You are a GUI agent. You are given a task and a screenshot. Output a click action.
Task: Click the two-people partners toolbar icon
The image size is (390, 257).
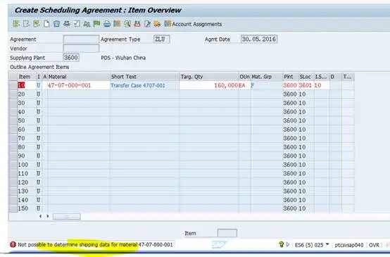coord(87,24)
